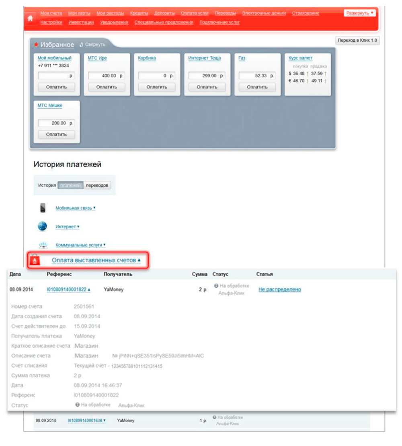Open Мои счета menu
This screenshot has width=402, height=446.
click(x=51, y=13)
